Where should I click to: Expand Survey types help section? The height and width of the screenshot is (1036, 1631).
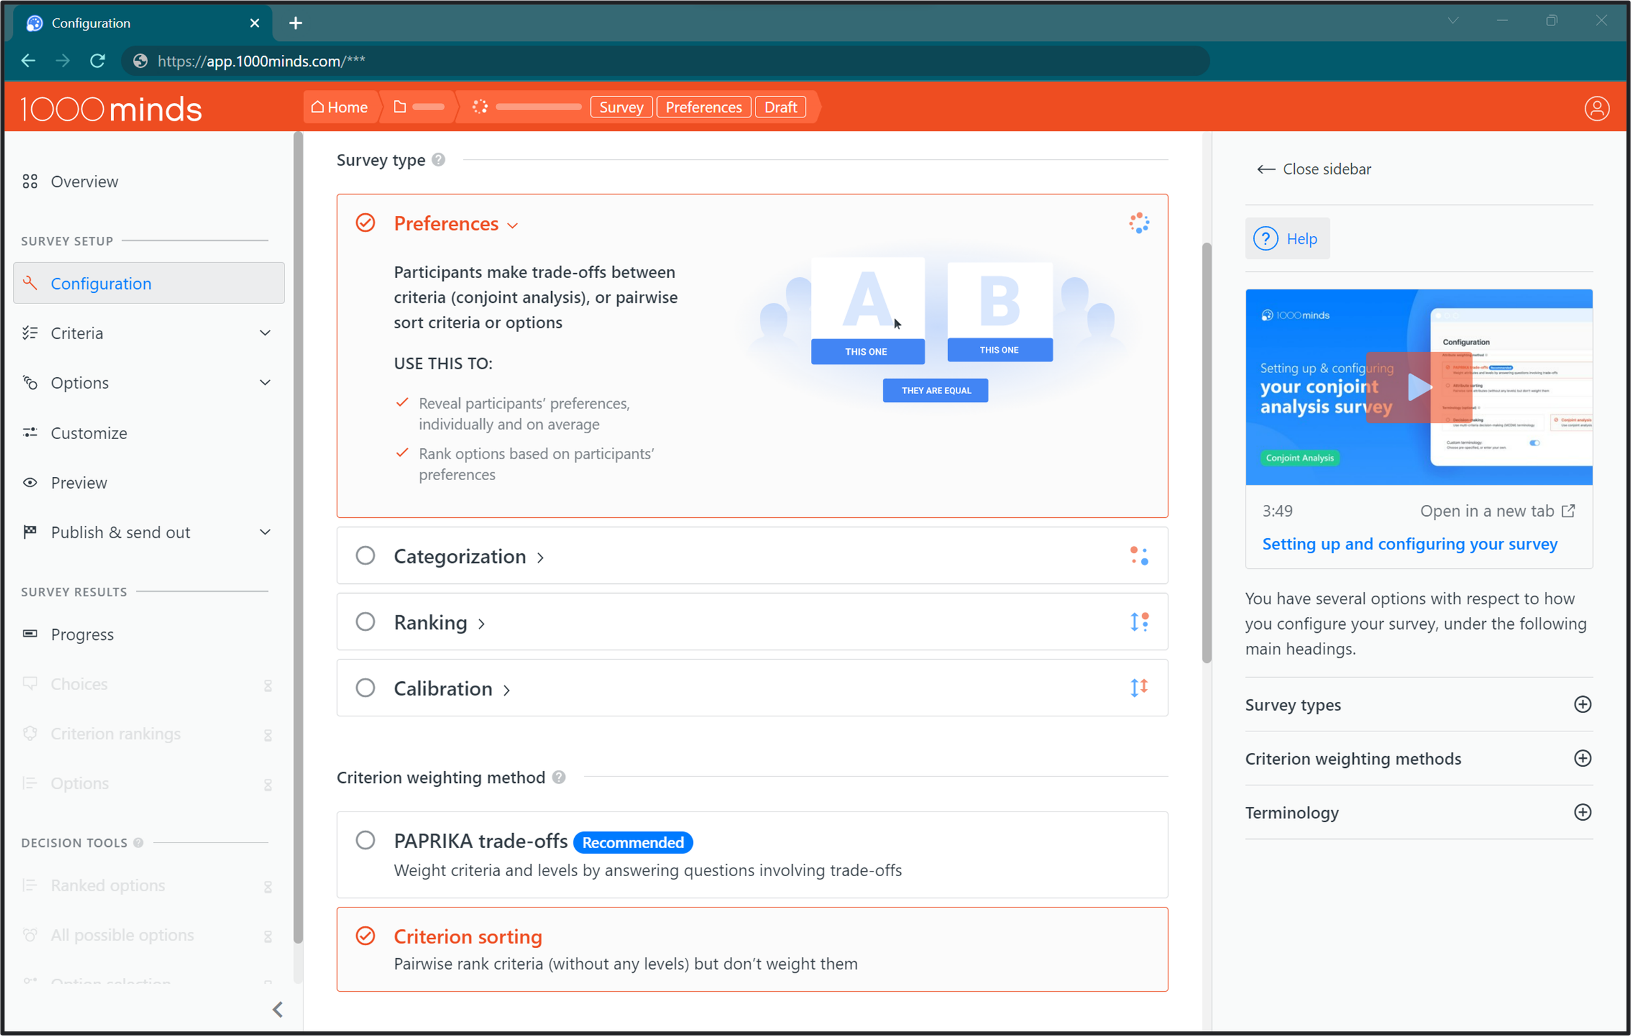point(1582,704)
